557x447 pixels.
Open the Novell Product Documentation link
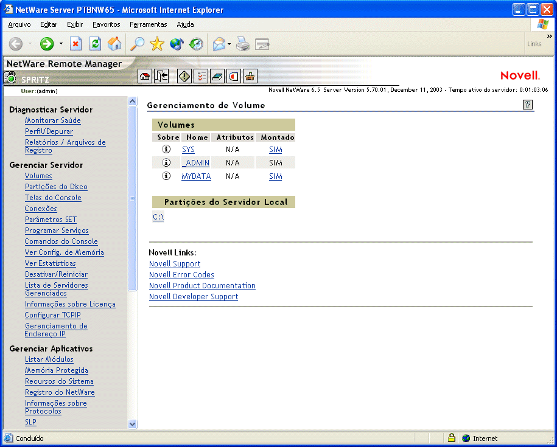(202, 286)
